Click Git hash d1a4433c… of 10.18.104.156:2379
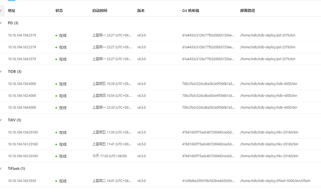The height and width of the screenshot is (193, 321). 208,35
